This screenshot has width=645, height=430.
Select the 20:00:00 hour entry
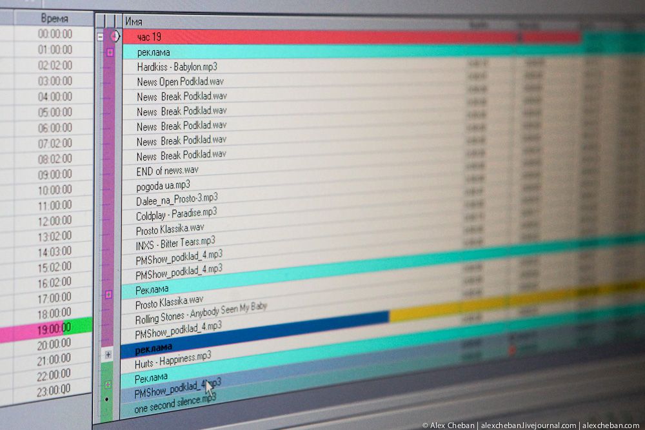click(54, 344)
